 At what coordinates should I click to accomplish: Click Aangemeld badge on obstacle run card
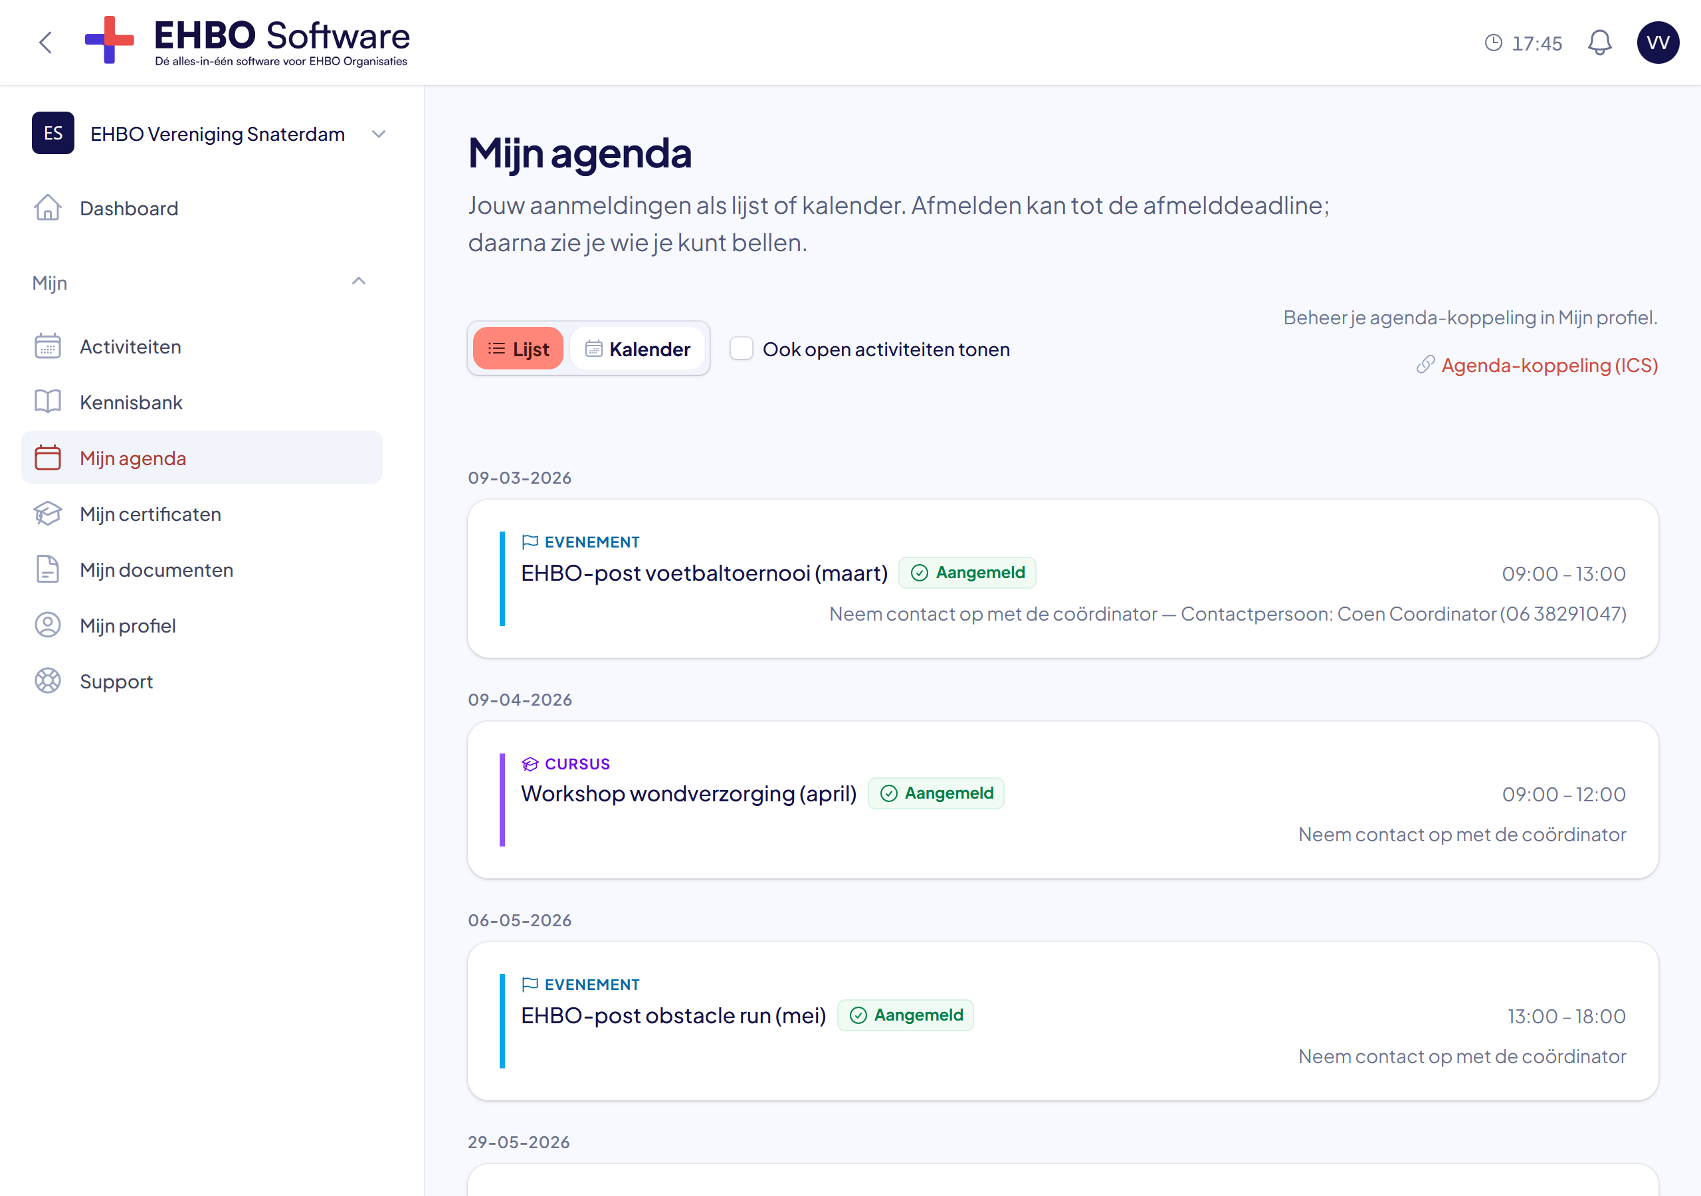[906, 1015]
